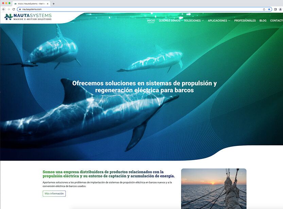Screen dimensions: 283x209
Task: Click the browser back navigation arrow
Action: click(x=4, y=10)
